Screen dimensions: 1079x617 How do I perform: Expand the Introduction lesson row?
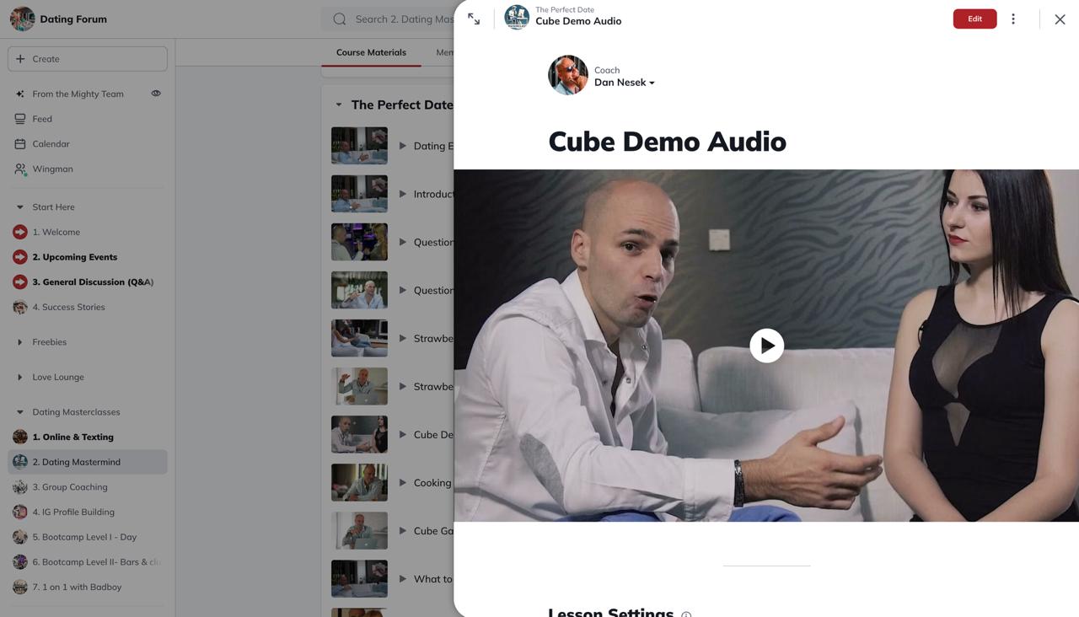(403, 194)
